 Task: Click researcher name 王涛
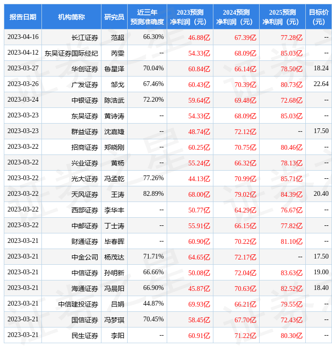(x=118, y=194)
